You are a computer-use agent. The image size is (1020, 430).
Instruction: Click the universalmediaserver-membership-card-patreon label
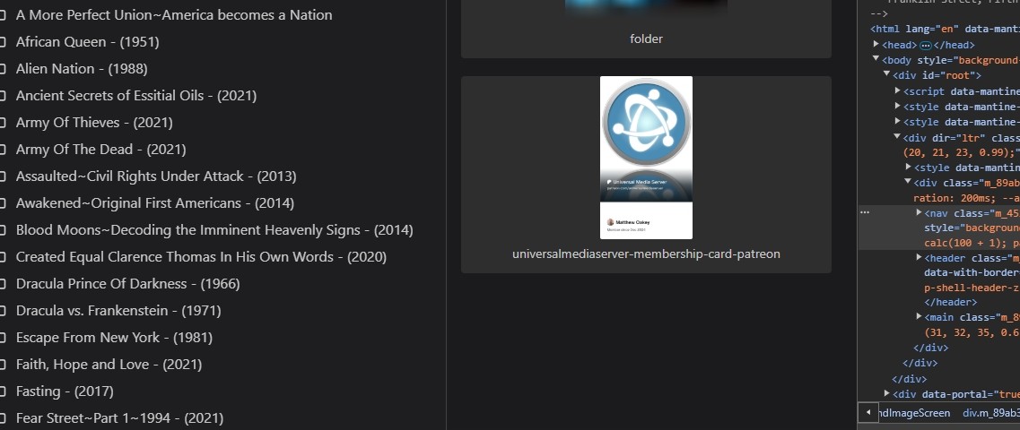(x=646, y=254)
